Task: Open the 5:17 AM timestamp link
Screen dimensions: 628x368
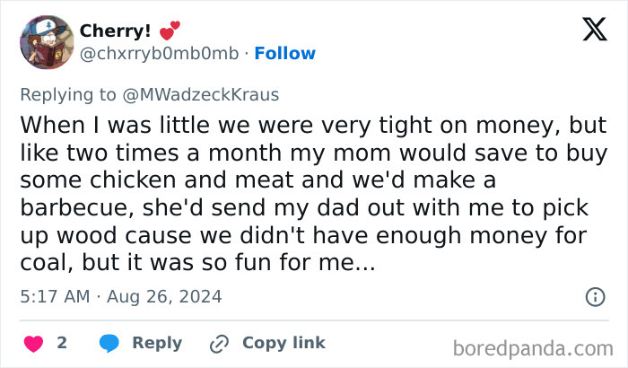Action: (53, 296)
